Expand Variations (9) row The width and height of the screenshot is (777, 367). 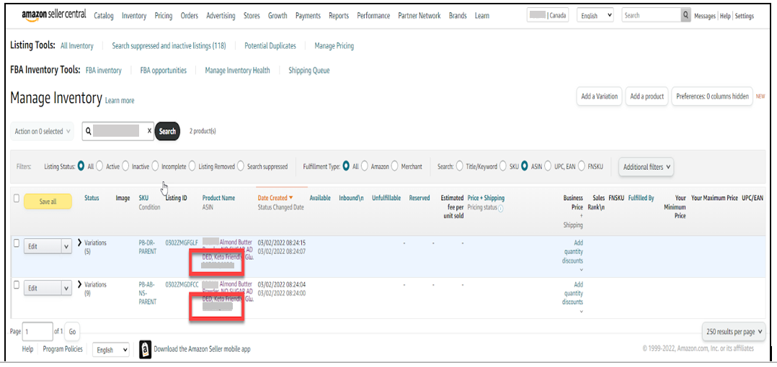(80, 284)
